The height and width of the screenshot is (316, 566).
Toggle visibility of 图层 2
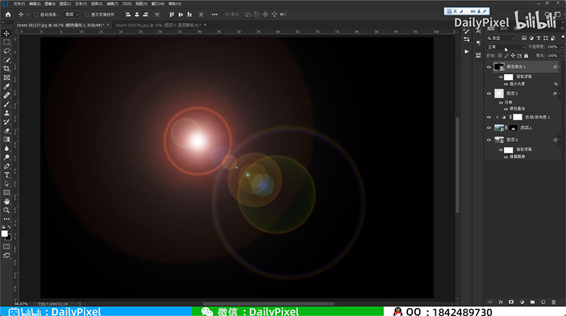pyautogui.click(x=489, y=94)
